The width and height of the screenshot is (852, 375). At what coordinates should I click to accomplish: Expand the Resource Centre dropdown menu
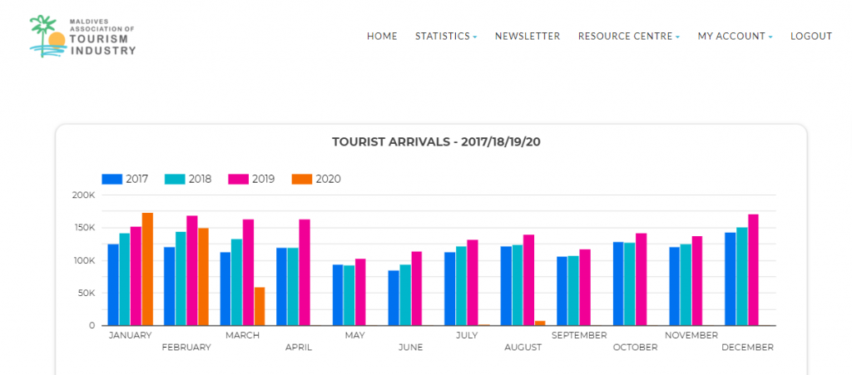point(629,37)
